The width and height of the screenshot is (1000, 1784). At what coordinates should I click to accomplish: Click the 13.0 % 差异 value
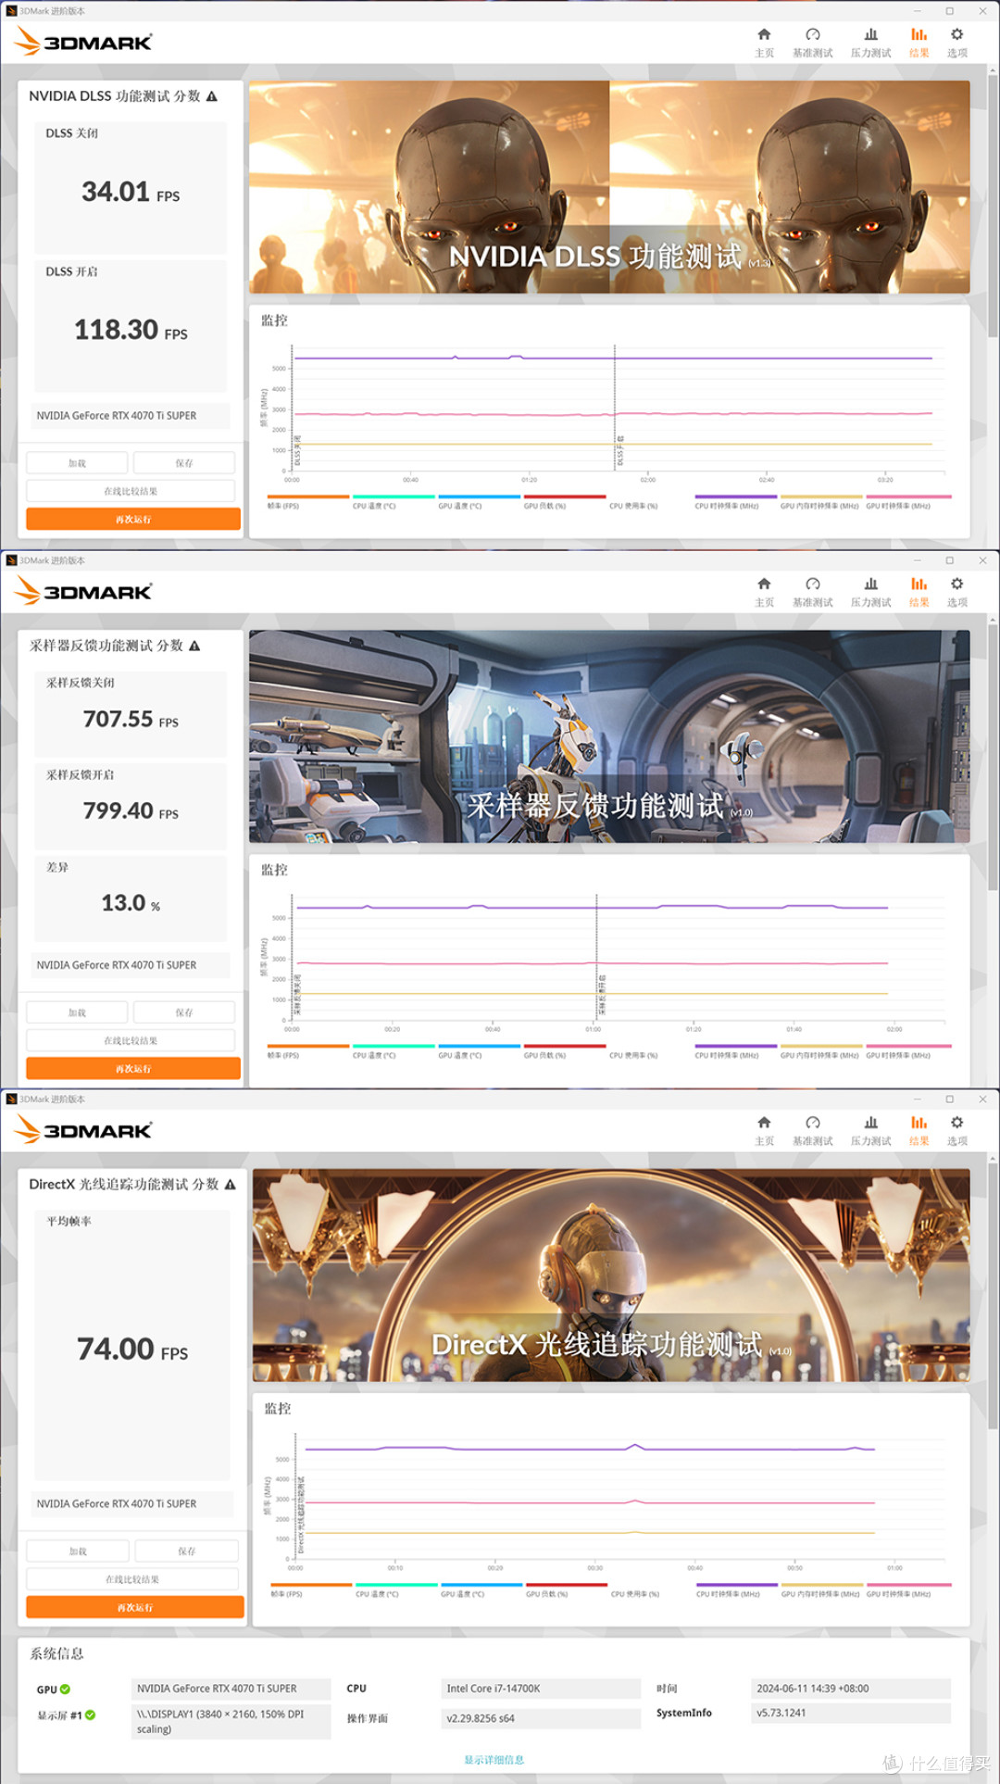tap(131, 903)
